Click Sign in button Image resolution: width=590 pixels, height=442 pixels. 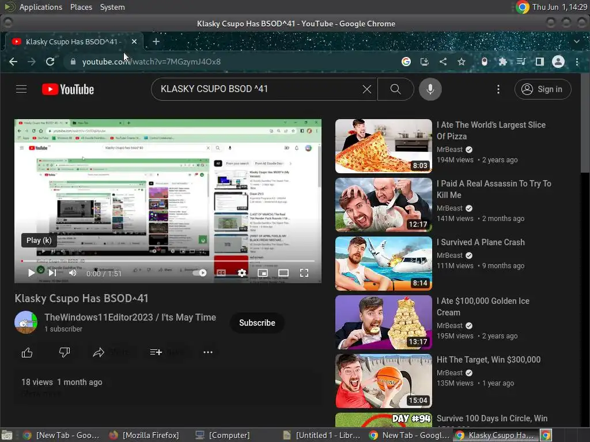(543, 89)
